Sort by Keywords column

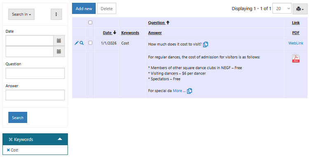point(130,33)
